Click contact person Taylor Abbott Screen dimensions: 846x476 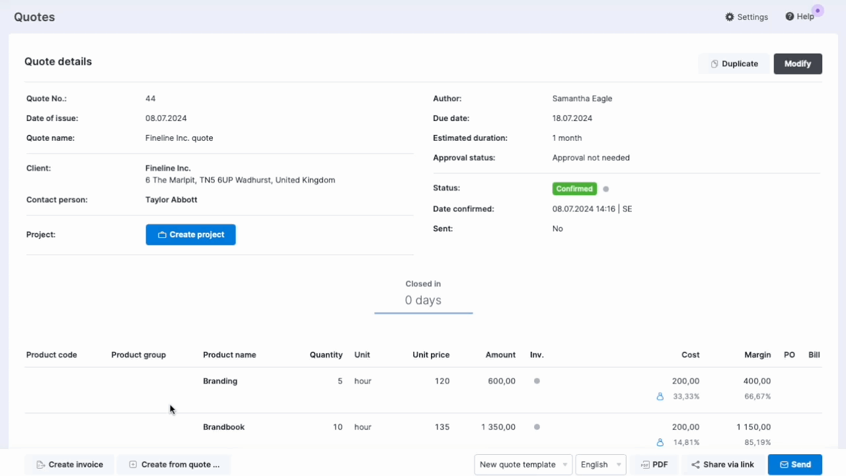pyautogui.click(x=171, y=200)
